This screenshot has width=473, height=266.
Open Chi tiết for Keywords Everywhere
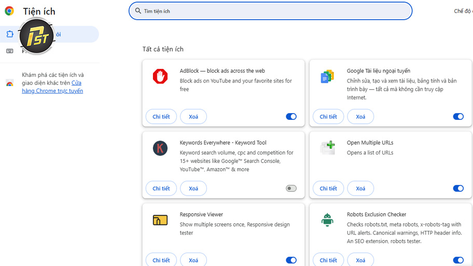point(161,188)
